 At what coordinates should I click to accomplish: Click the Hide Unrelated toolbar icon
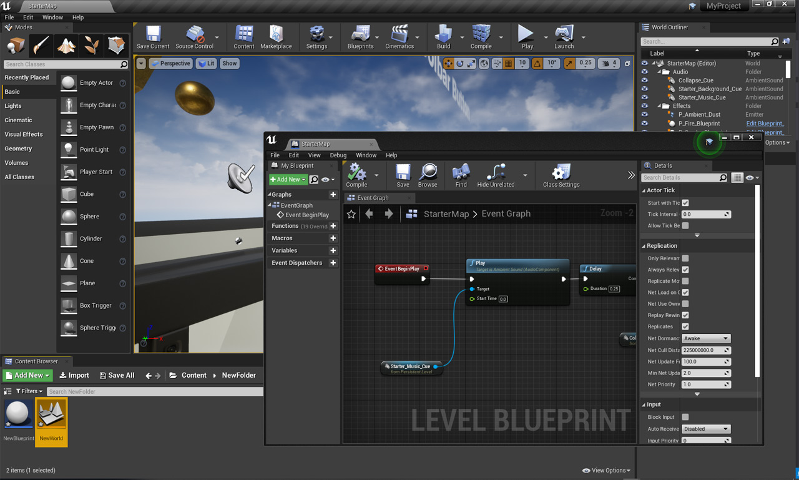[496, 172]
